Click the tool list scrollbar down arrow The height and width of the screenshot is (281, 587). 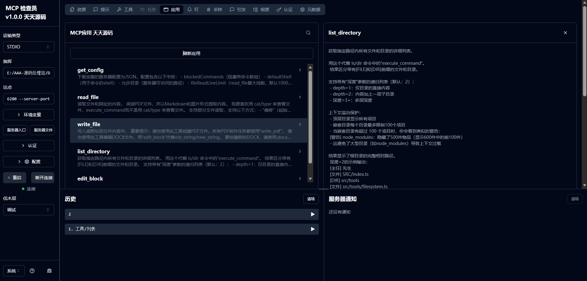click(x=310, y=179)
